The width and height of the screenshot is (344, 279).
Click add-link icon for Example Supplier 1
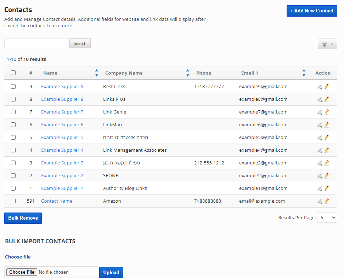(x=320, y=188)
